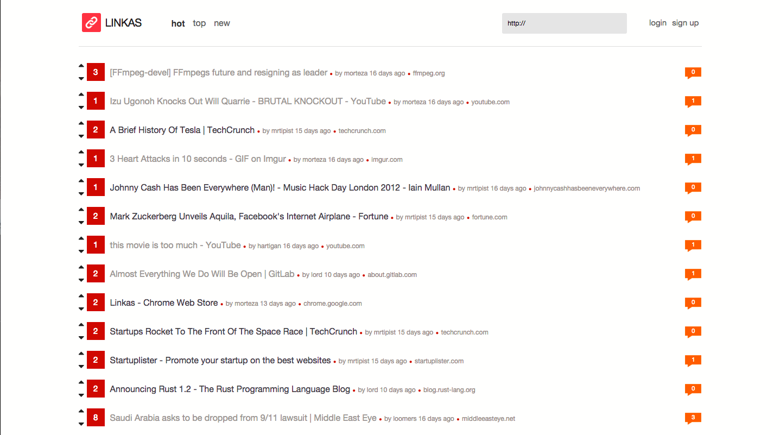Viewport: 780px width, 435px height.
Task: Switch to the hot tab
Action: pyautogui.click(x=178, y=23)
